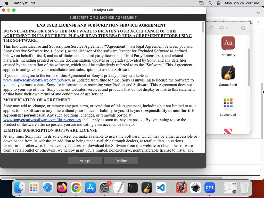Open Launchpad app in Finder window

[x=228, y=106]
